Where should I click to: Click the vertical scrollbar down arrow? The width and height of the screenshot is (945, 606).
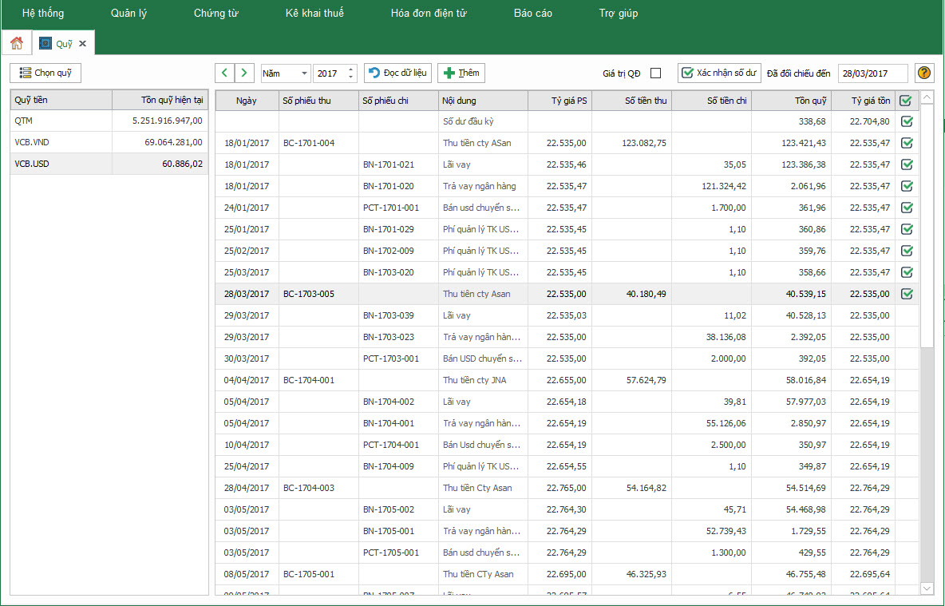click(927, 588)
